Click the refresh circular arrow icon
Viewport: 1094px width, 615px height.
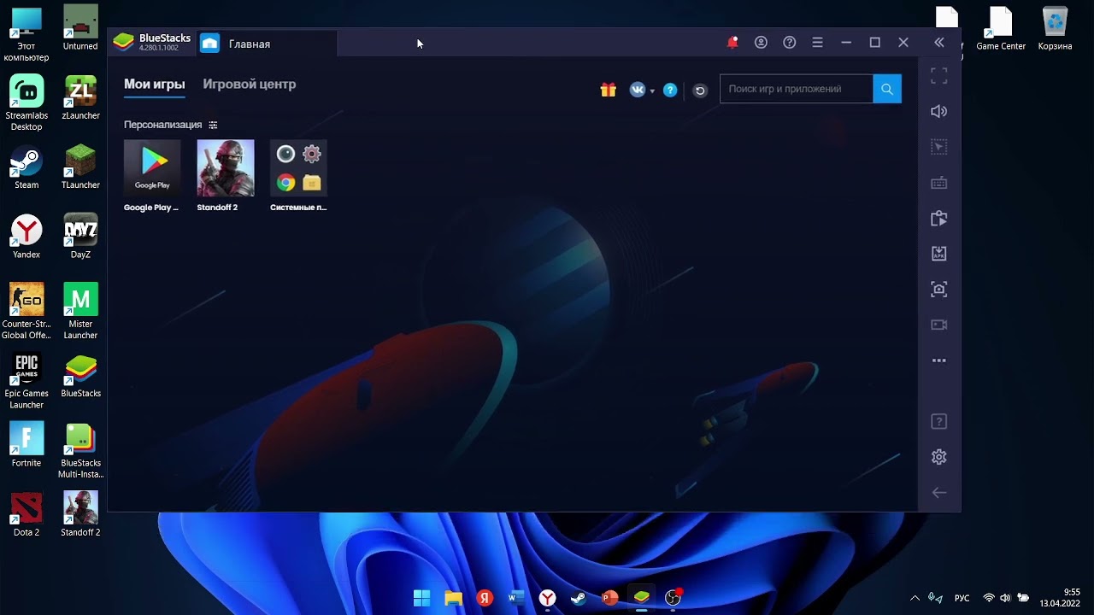click(x=700, y=91)
